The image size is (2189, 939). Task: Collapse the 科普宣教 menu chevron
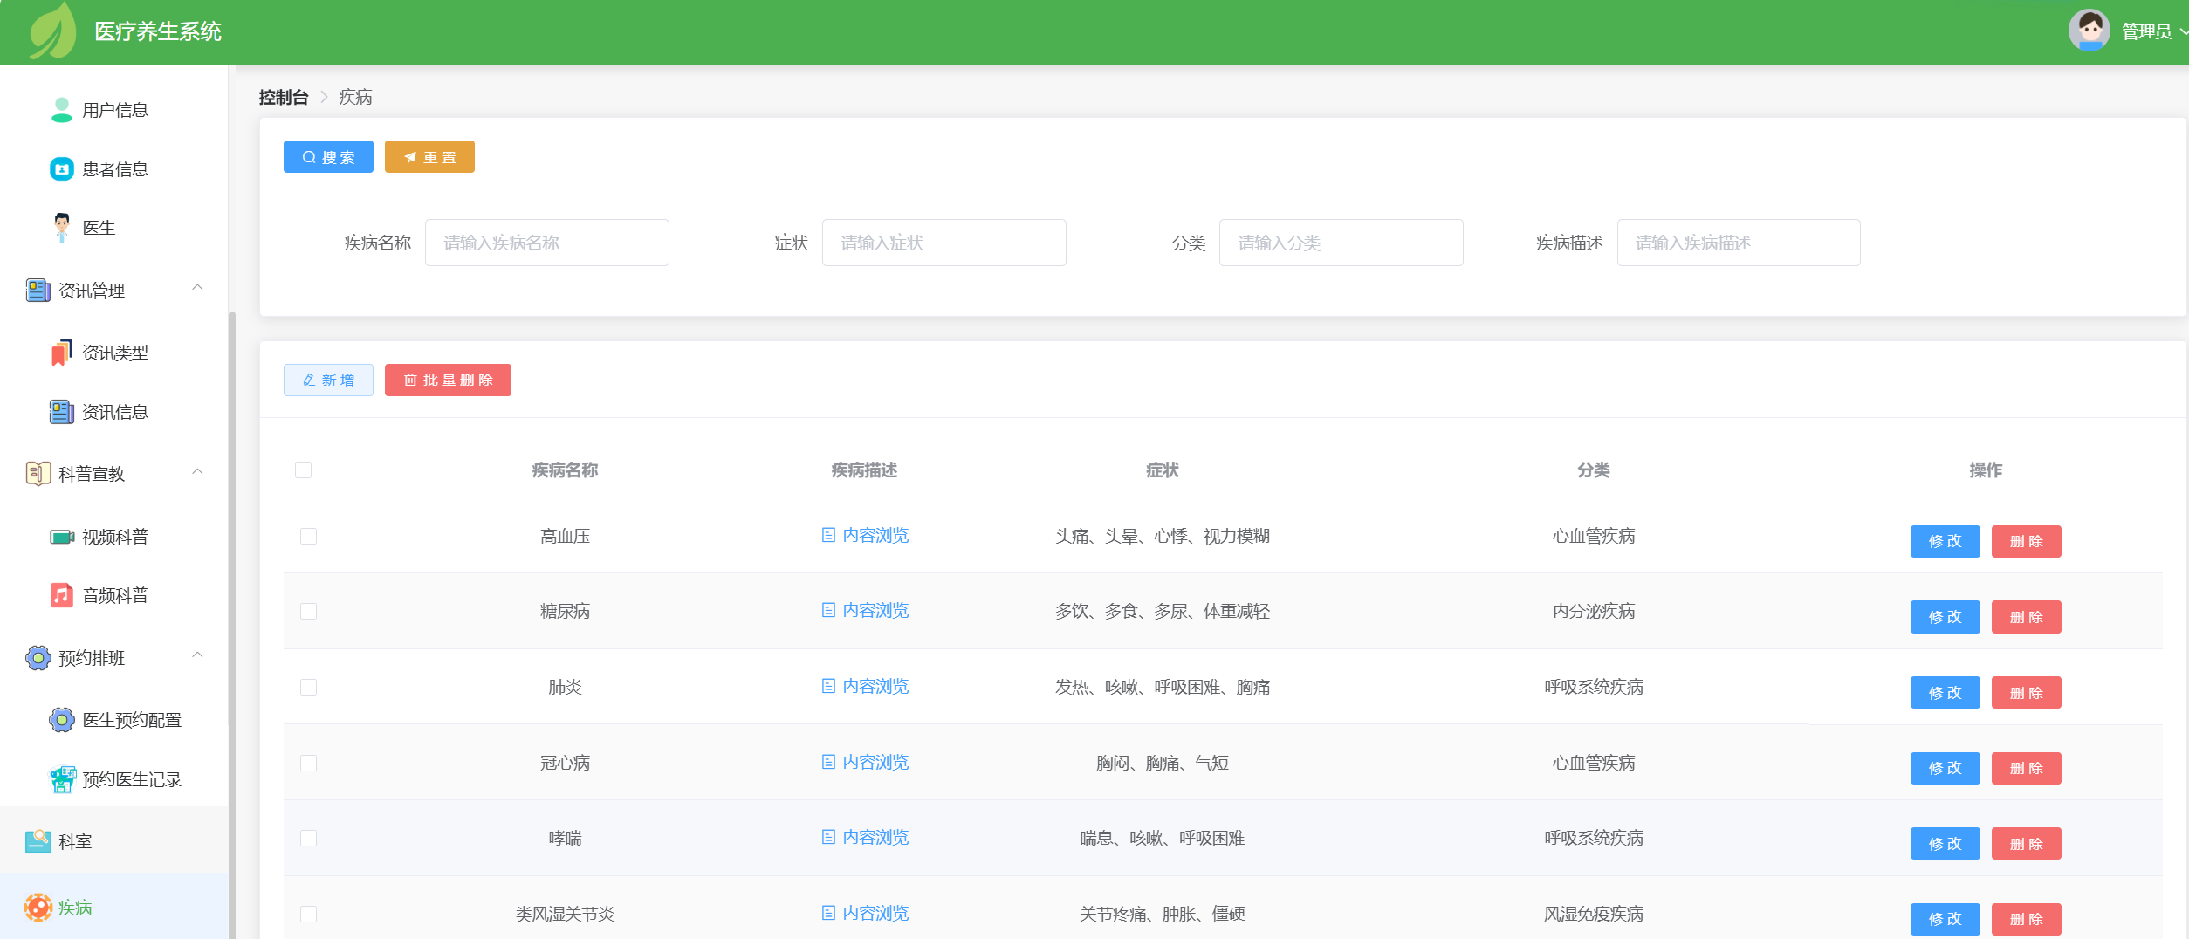point(197,472)
